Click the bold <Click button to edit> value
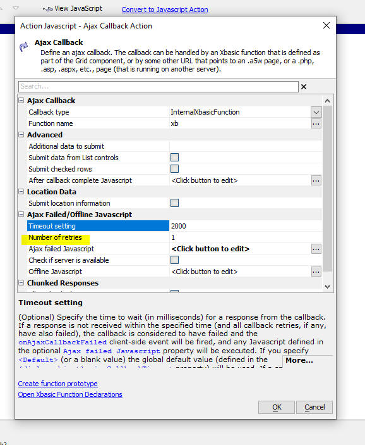This screenshot has width=365, height=445. [x=210, y=249]
